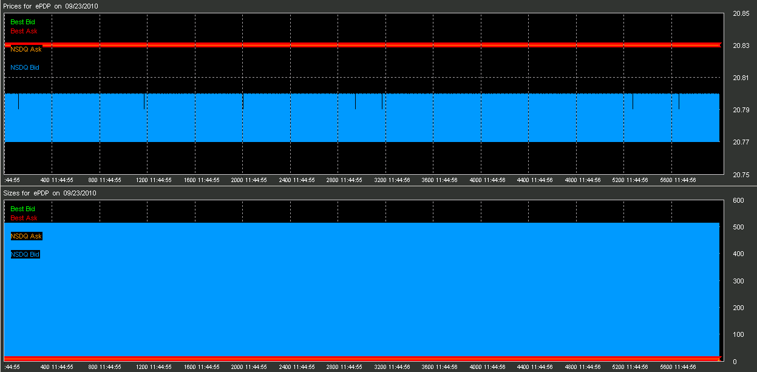Click '4000 11:44:56' on Prices chart time axis
The height and width of the screenshot is (372, 757).
[x=487, y=180]
